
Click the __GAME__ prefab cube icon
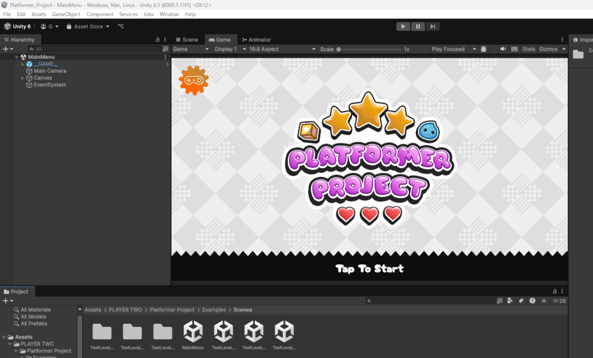pos(29,64)
